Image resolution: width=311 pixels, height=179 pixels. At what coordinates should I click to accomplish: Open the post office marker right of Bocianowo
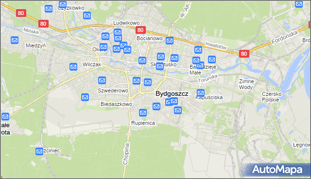click(x=170, y=41)
